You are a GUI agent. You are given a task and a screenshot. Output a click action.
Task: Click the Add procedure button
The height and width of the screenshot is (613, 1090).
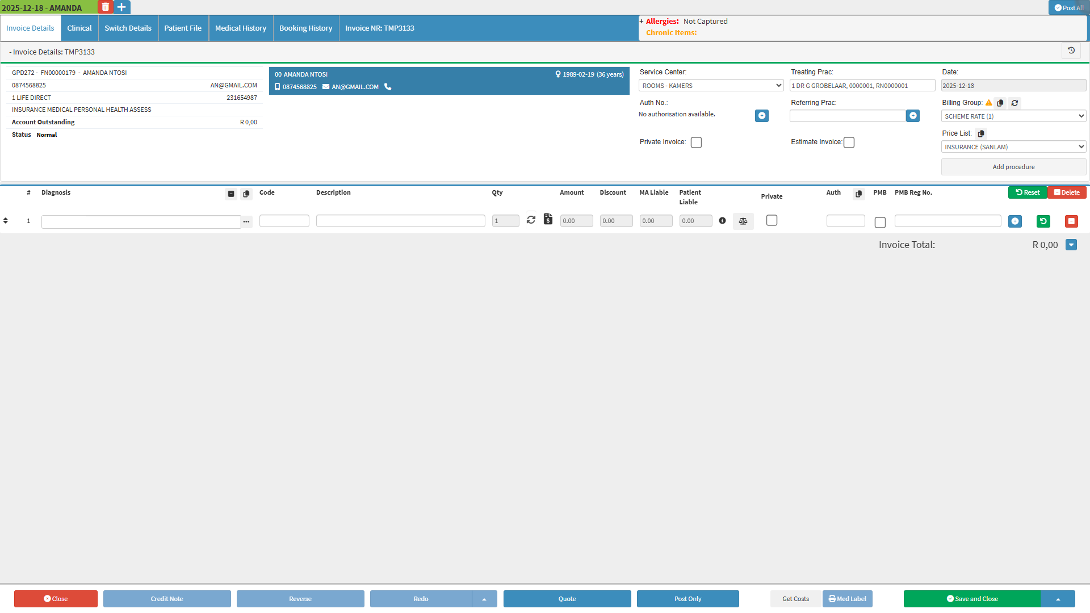(x=1013, y=167)
